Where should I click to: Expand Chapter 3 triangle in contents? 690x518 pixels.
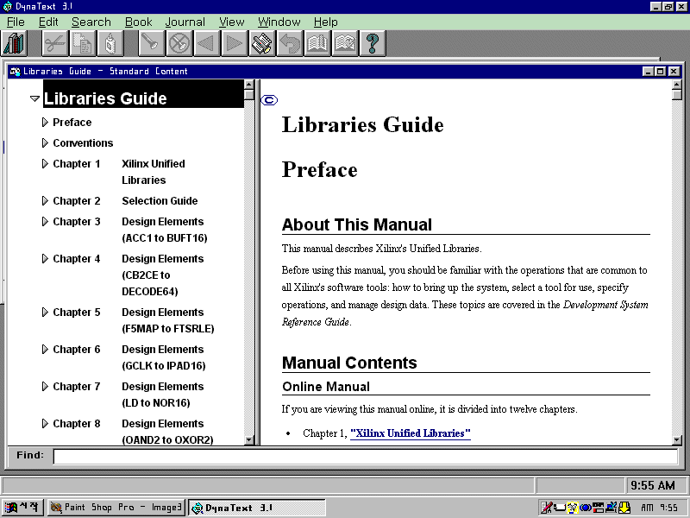[45, 221]
